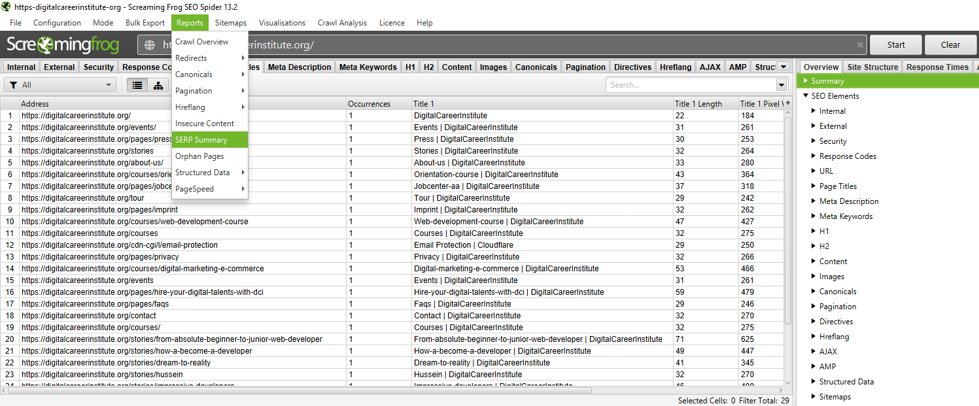Click the Clear button

(950, 45)
